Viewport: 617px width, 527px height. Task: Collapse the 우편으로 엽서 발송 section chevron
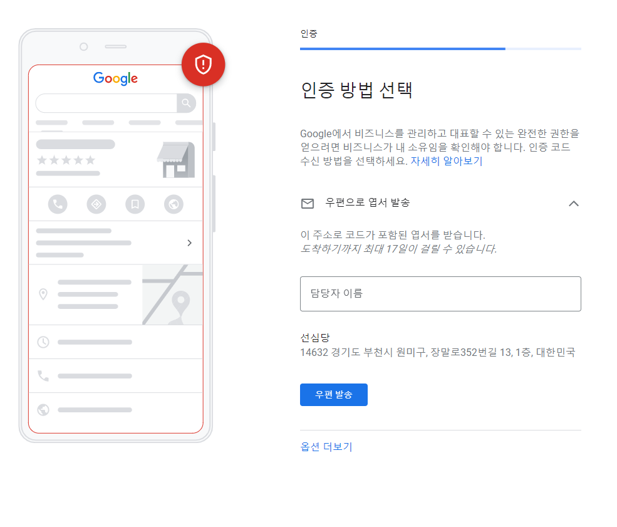click(574, 204)
